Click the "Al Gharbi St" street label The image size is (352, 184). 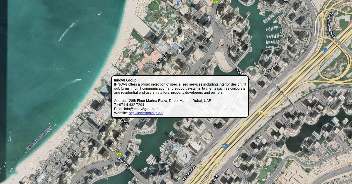click(125, 164)
